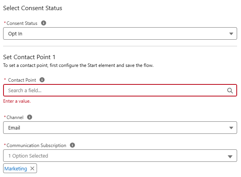Click the 'Select Consent Status' heading

pos(32,8)
